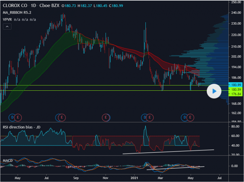244x182 pixels.
Task: Open the dividend D marker near 2021
Action: coord(144,117)
